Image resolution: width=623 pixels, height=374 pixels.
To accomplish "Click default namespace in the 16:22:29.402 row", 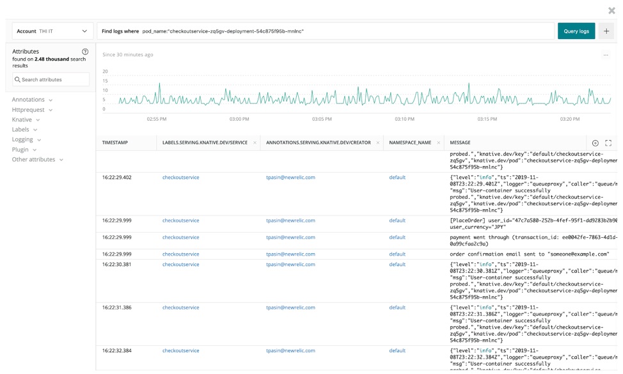I will (397, 178).
